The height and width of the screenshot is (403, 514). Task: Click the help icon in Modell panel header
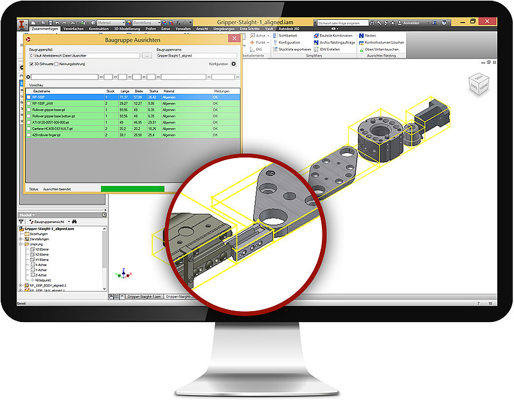(104, 215)
